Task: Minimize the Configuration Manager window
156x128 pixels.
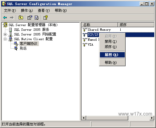Action: [x=142, y=4]
